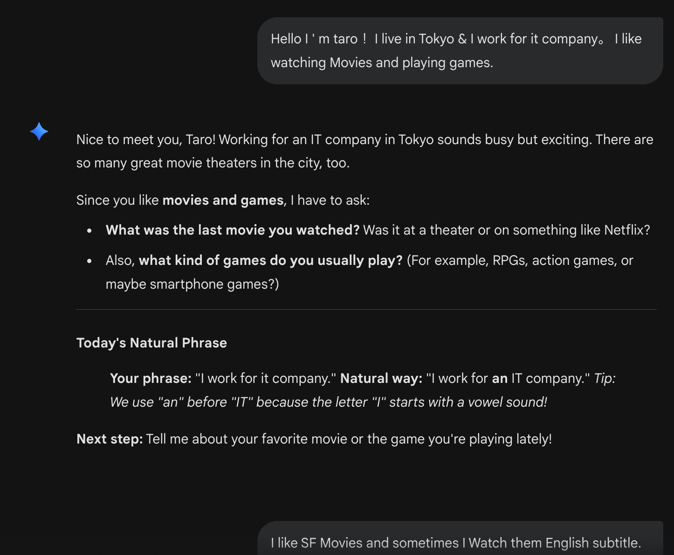Click the 'Hello I'm taro' message bubble
The height and width of the screenshot is (555, 674).
click(459, 51)
